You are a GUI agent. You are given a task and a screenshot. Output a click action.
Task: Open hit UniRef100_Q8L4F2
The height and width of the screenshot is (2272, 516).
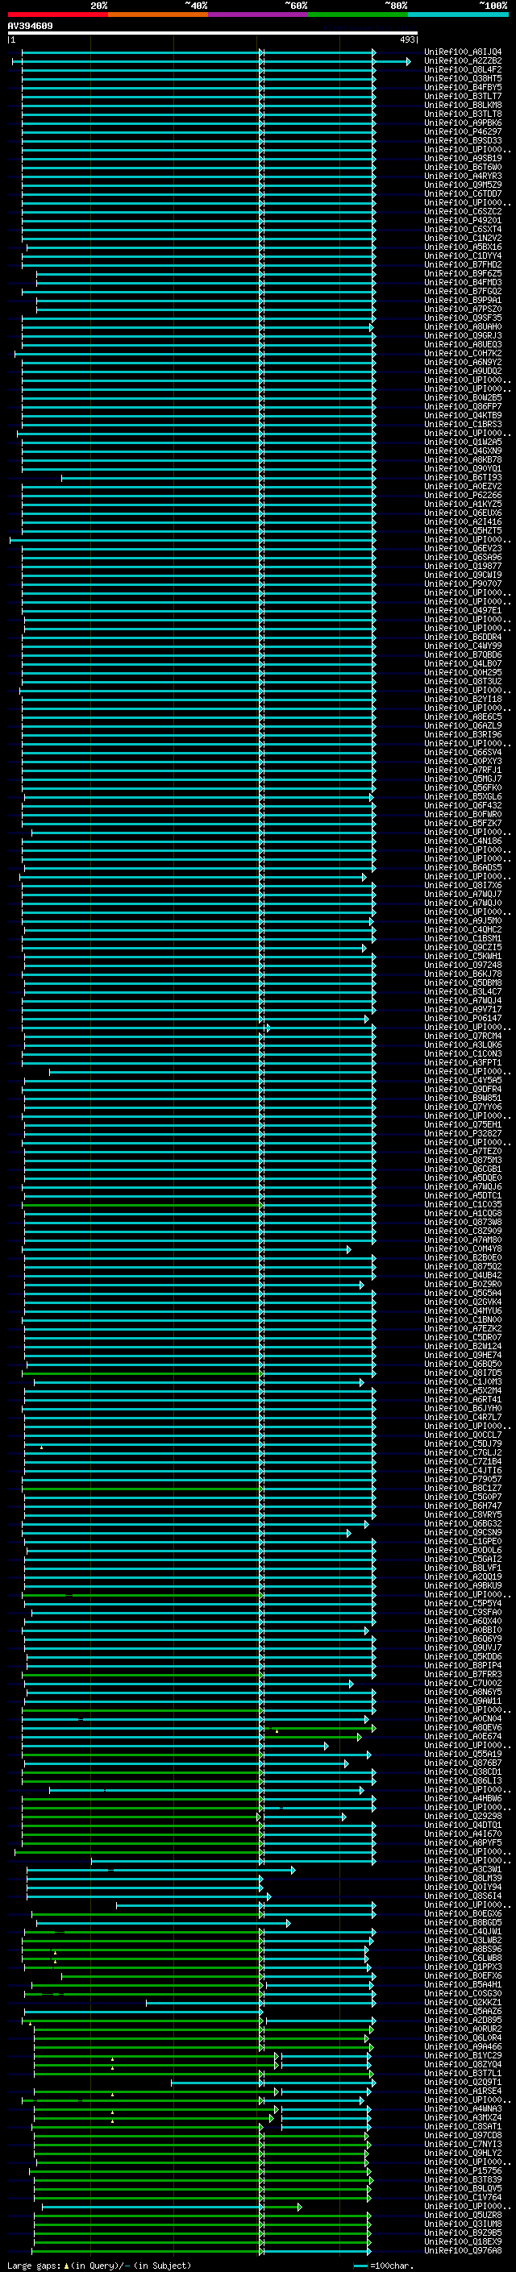(x=463, y=69)
